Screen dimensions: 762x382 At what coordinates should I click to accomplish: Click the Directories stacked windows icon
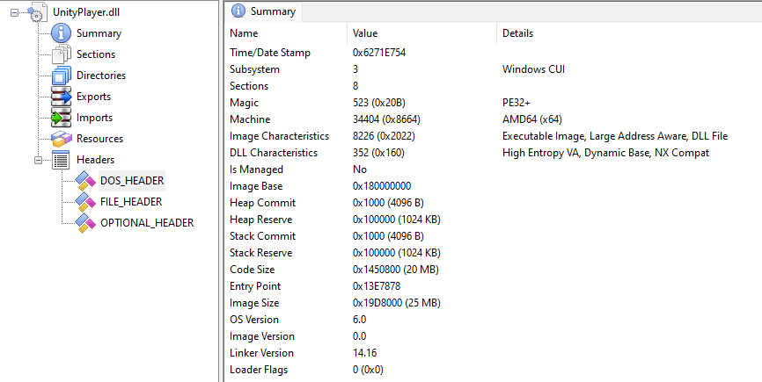point(62,76)
